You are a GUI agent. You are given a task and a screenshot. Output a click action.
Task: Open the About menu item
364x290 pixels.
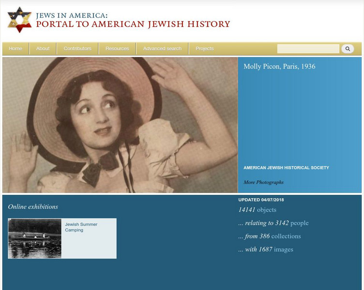point(43,49)
